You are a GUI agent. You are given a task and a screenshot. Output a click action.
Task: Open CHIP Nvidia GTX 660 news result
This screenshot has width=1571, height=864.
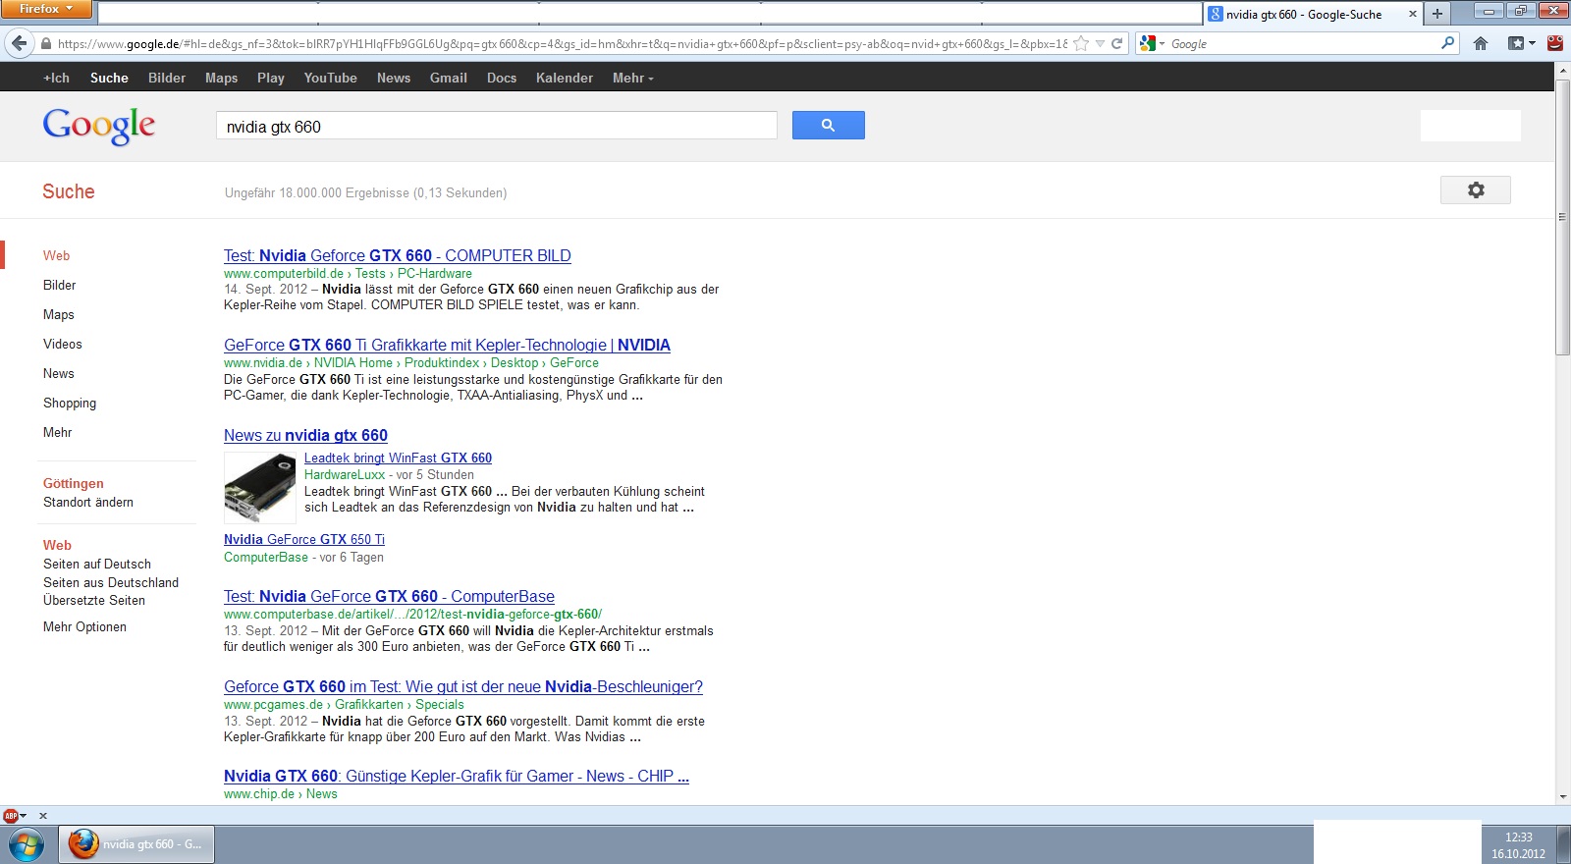[x=457, y=776]
